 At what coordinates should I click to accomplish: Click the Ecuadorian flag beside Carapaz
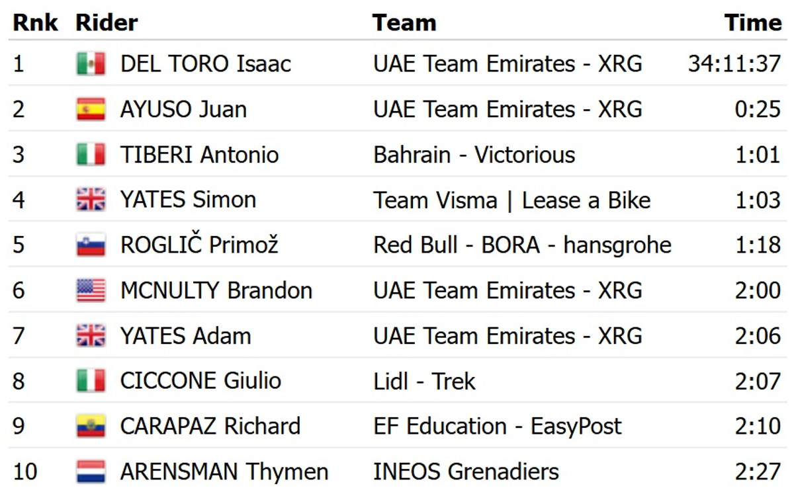[x=91, y=427]
